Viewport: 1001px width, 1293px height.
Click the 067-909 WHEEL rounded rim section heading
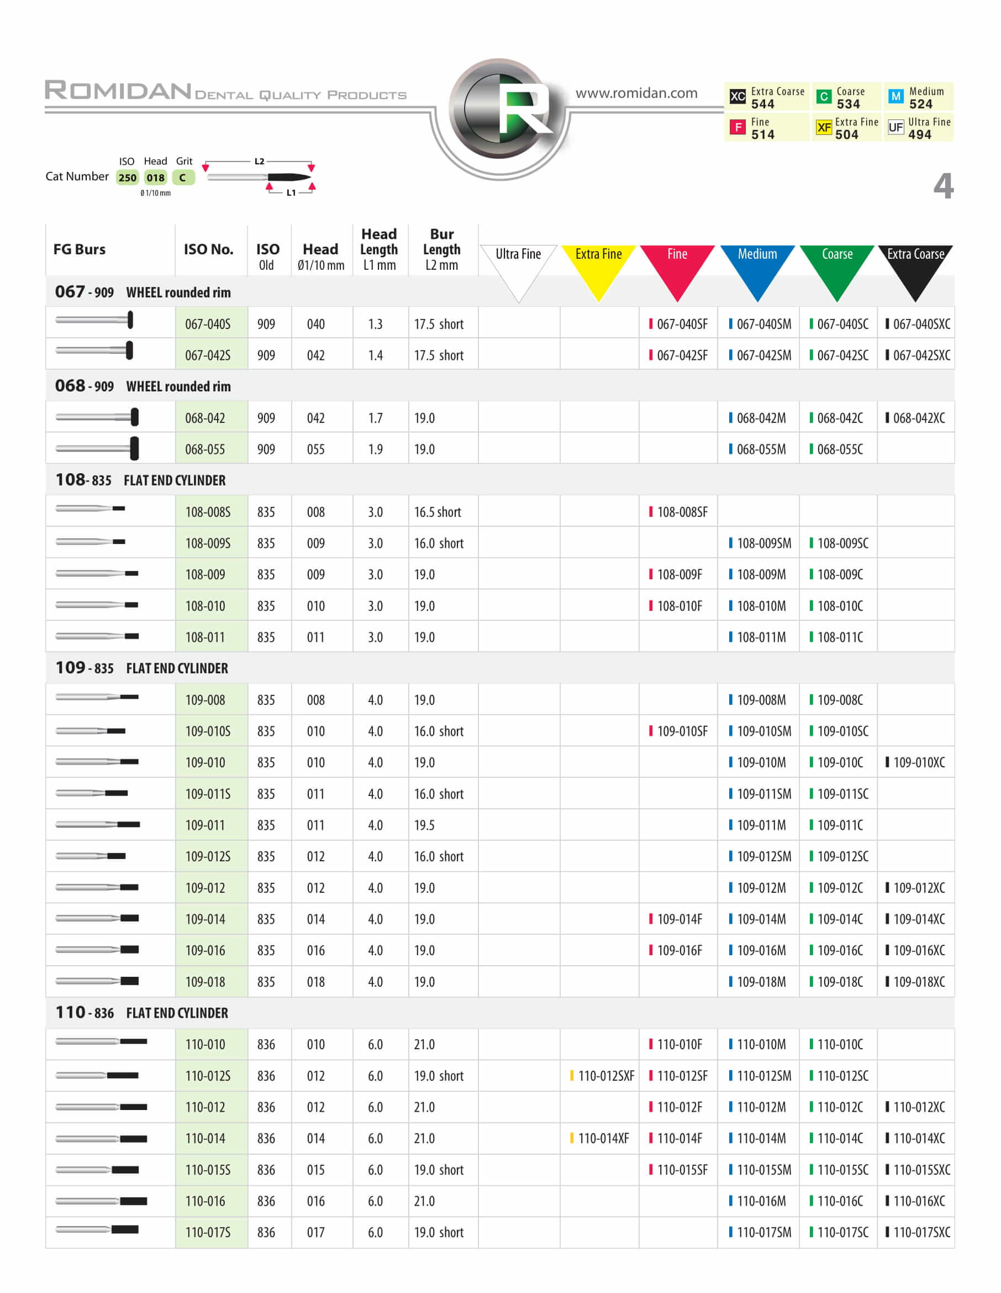coord(143,291)
